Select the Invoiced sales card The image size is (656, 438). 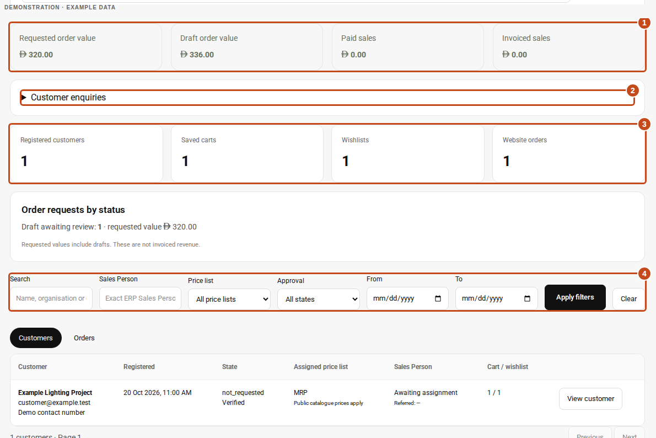click(568, 47)
